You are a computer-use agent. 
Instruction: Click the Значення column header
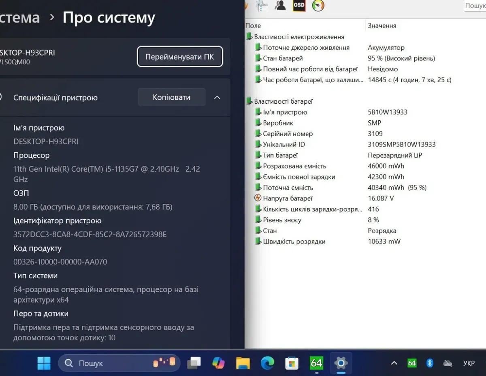click(x=382, y=26)
